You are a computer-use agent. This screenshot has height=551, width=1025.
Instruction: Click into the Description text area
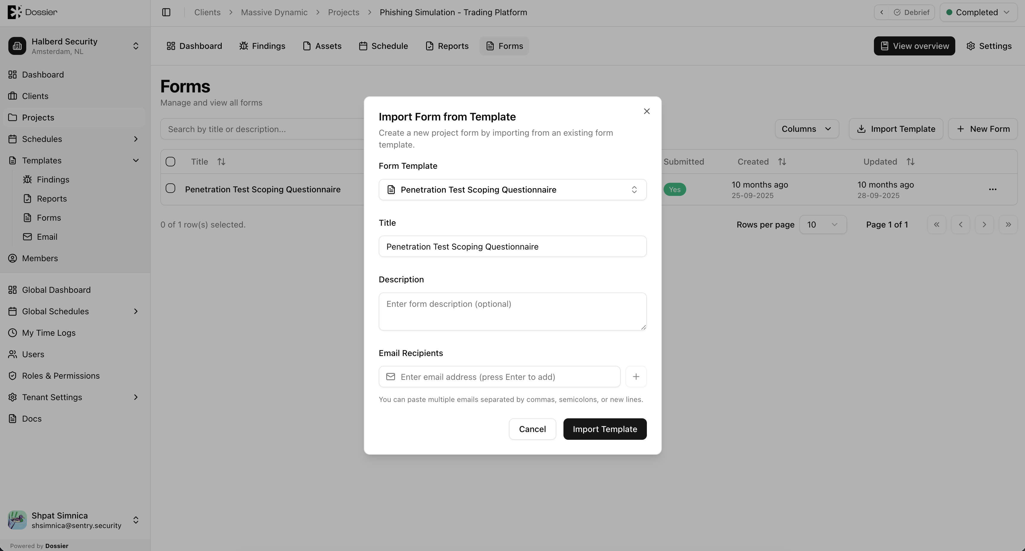(512, 311)
